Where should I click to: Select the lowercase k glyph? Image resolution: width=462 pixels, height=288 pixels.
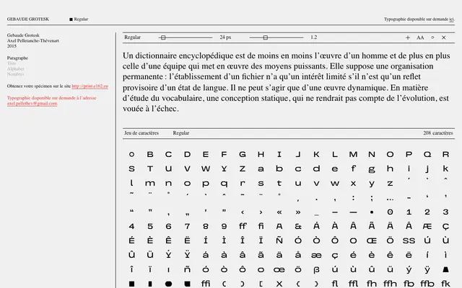click(445, 168)
